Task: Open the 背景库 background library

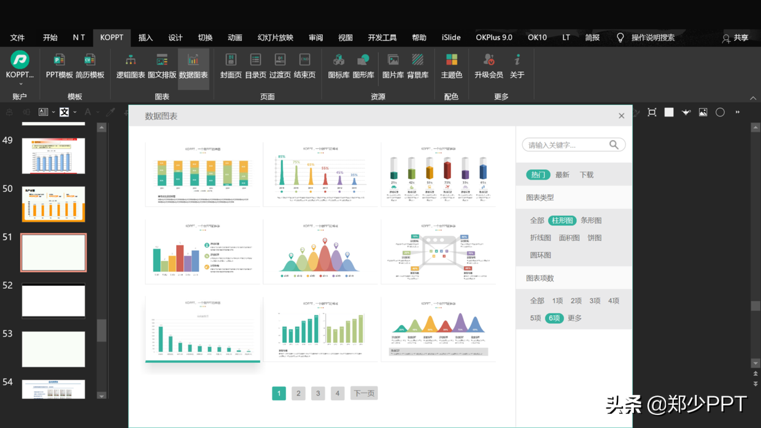Action: (x=417, y=66)
